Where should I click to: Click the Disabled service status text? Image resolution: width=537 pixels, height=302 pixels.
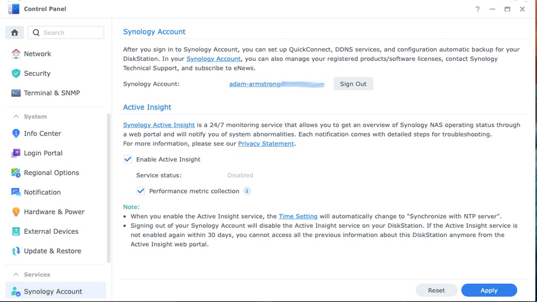coord(240,175)
